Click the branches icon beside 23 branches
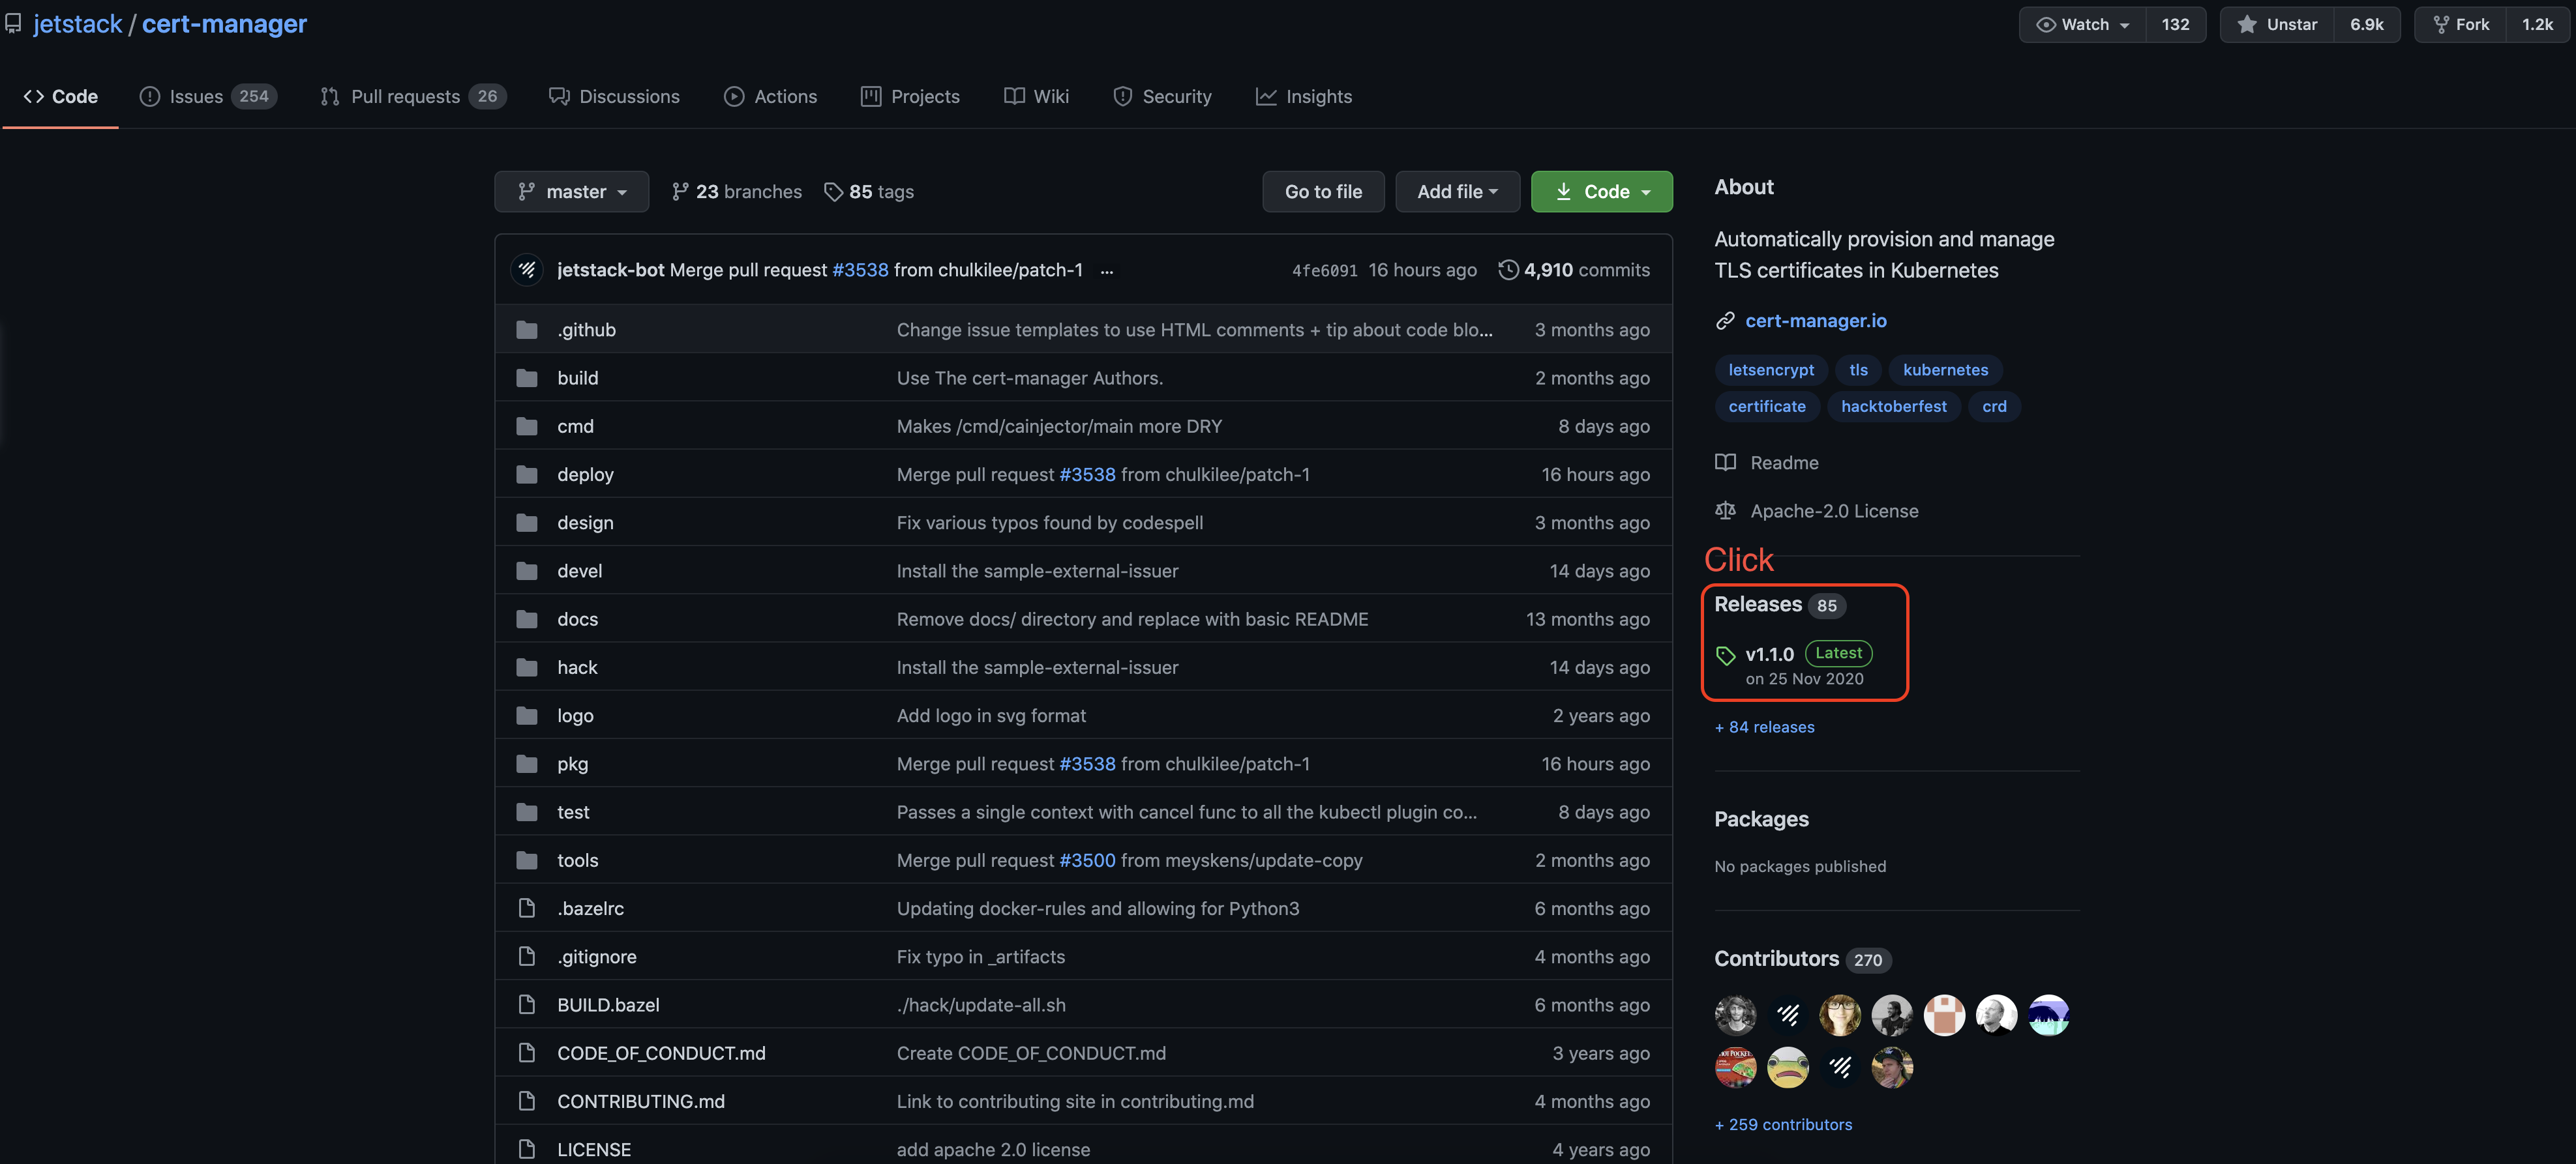 coord(680,192)
